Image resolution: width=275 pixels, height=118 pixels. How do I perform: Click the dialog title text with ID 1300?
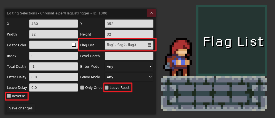57,13
